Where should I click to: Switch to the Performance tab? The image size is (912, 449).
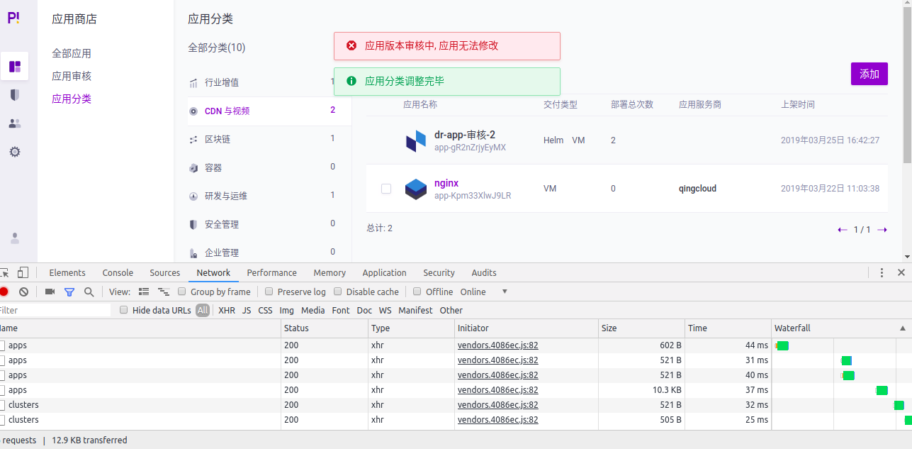(x=271, y=272)
